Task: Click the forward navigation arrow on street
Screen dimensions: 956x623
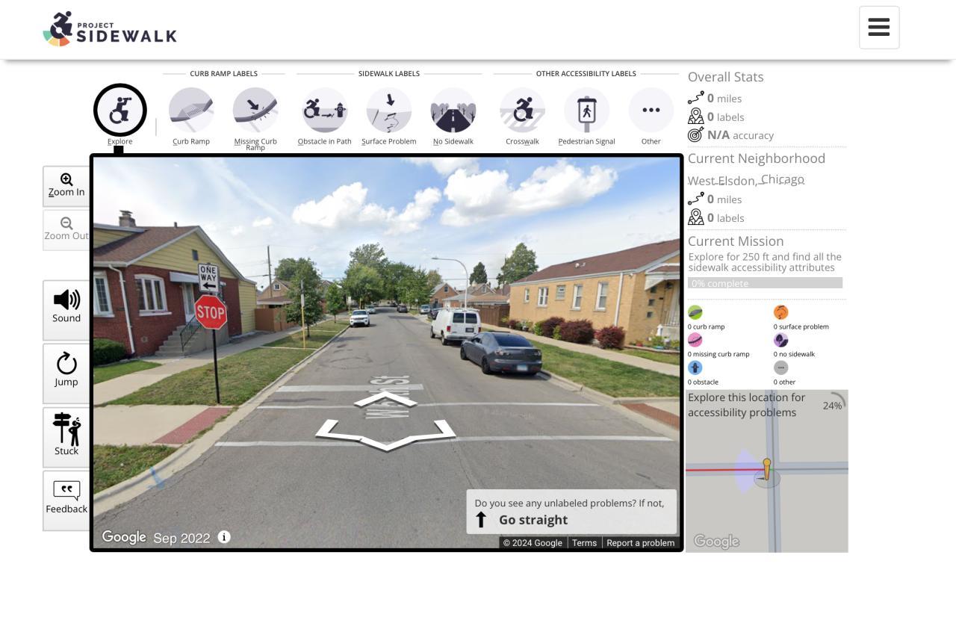Action: point(385,400)
